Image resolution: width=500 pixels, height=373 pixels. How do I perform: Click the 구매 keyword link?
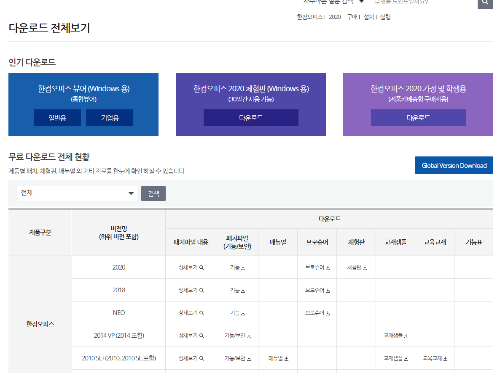click(352, 17)
